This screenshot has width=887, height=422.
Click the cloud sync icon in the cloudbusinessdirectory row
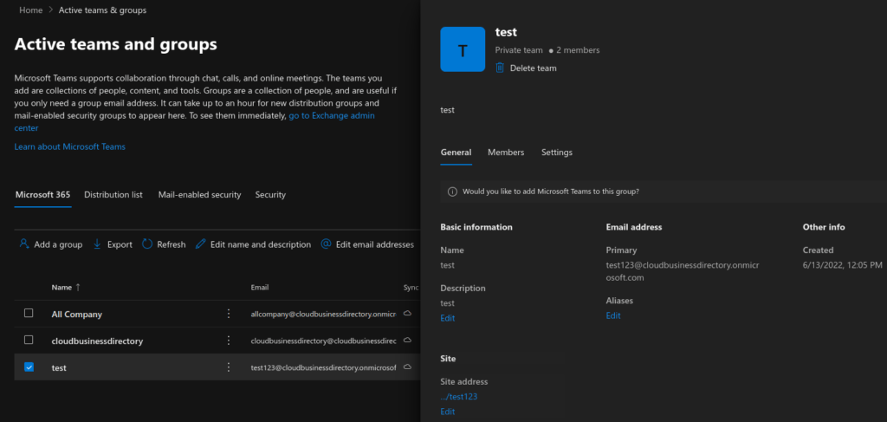coord(407,341)
